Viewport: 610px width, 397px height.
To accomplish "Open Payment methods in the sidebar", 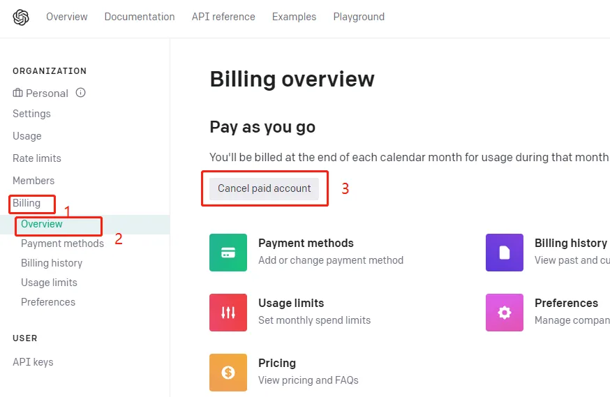I will [x=62, y=244].
